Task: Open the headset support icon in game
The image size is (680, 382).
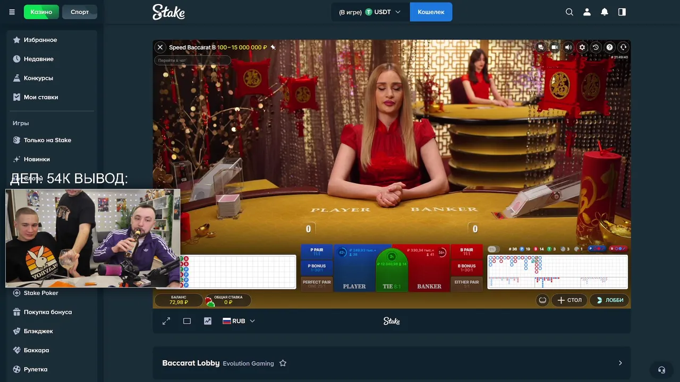Action: coord(624,47)
